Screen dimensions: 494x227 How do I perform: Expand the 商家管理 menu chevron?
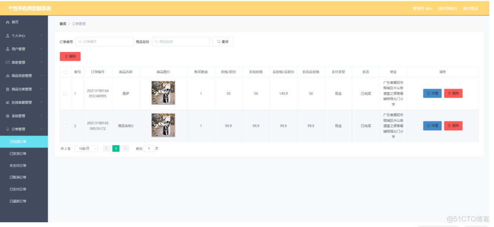point(41,62)
